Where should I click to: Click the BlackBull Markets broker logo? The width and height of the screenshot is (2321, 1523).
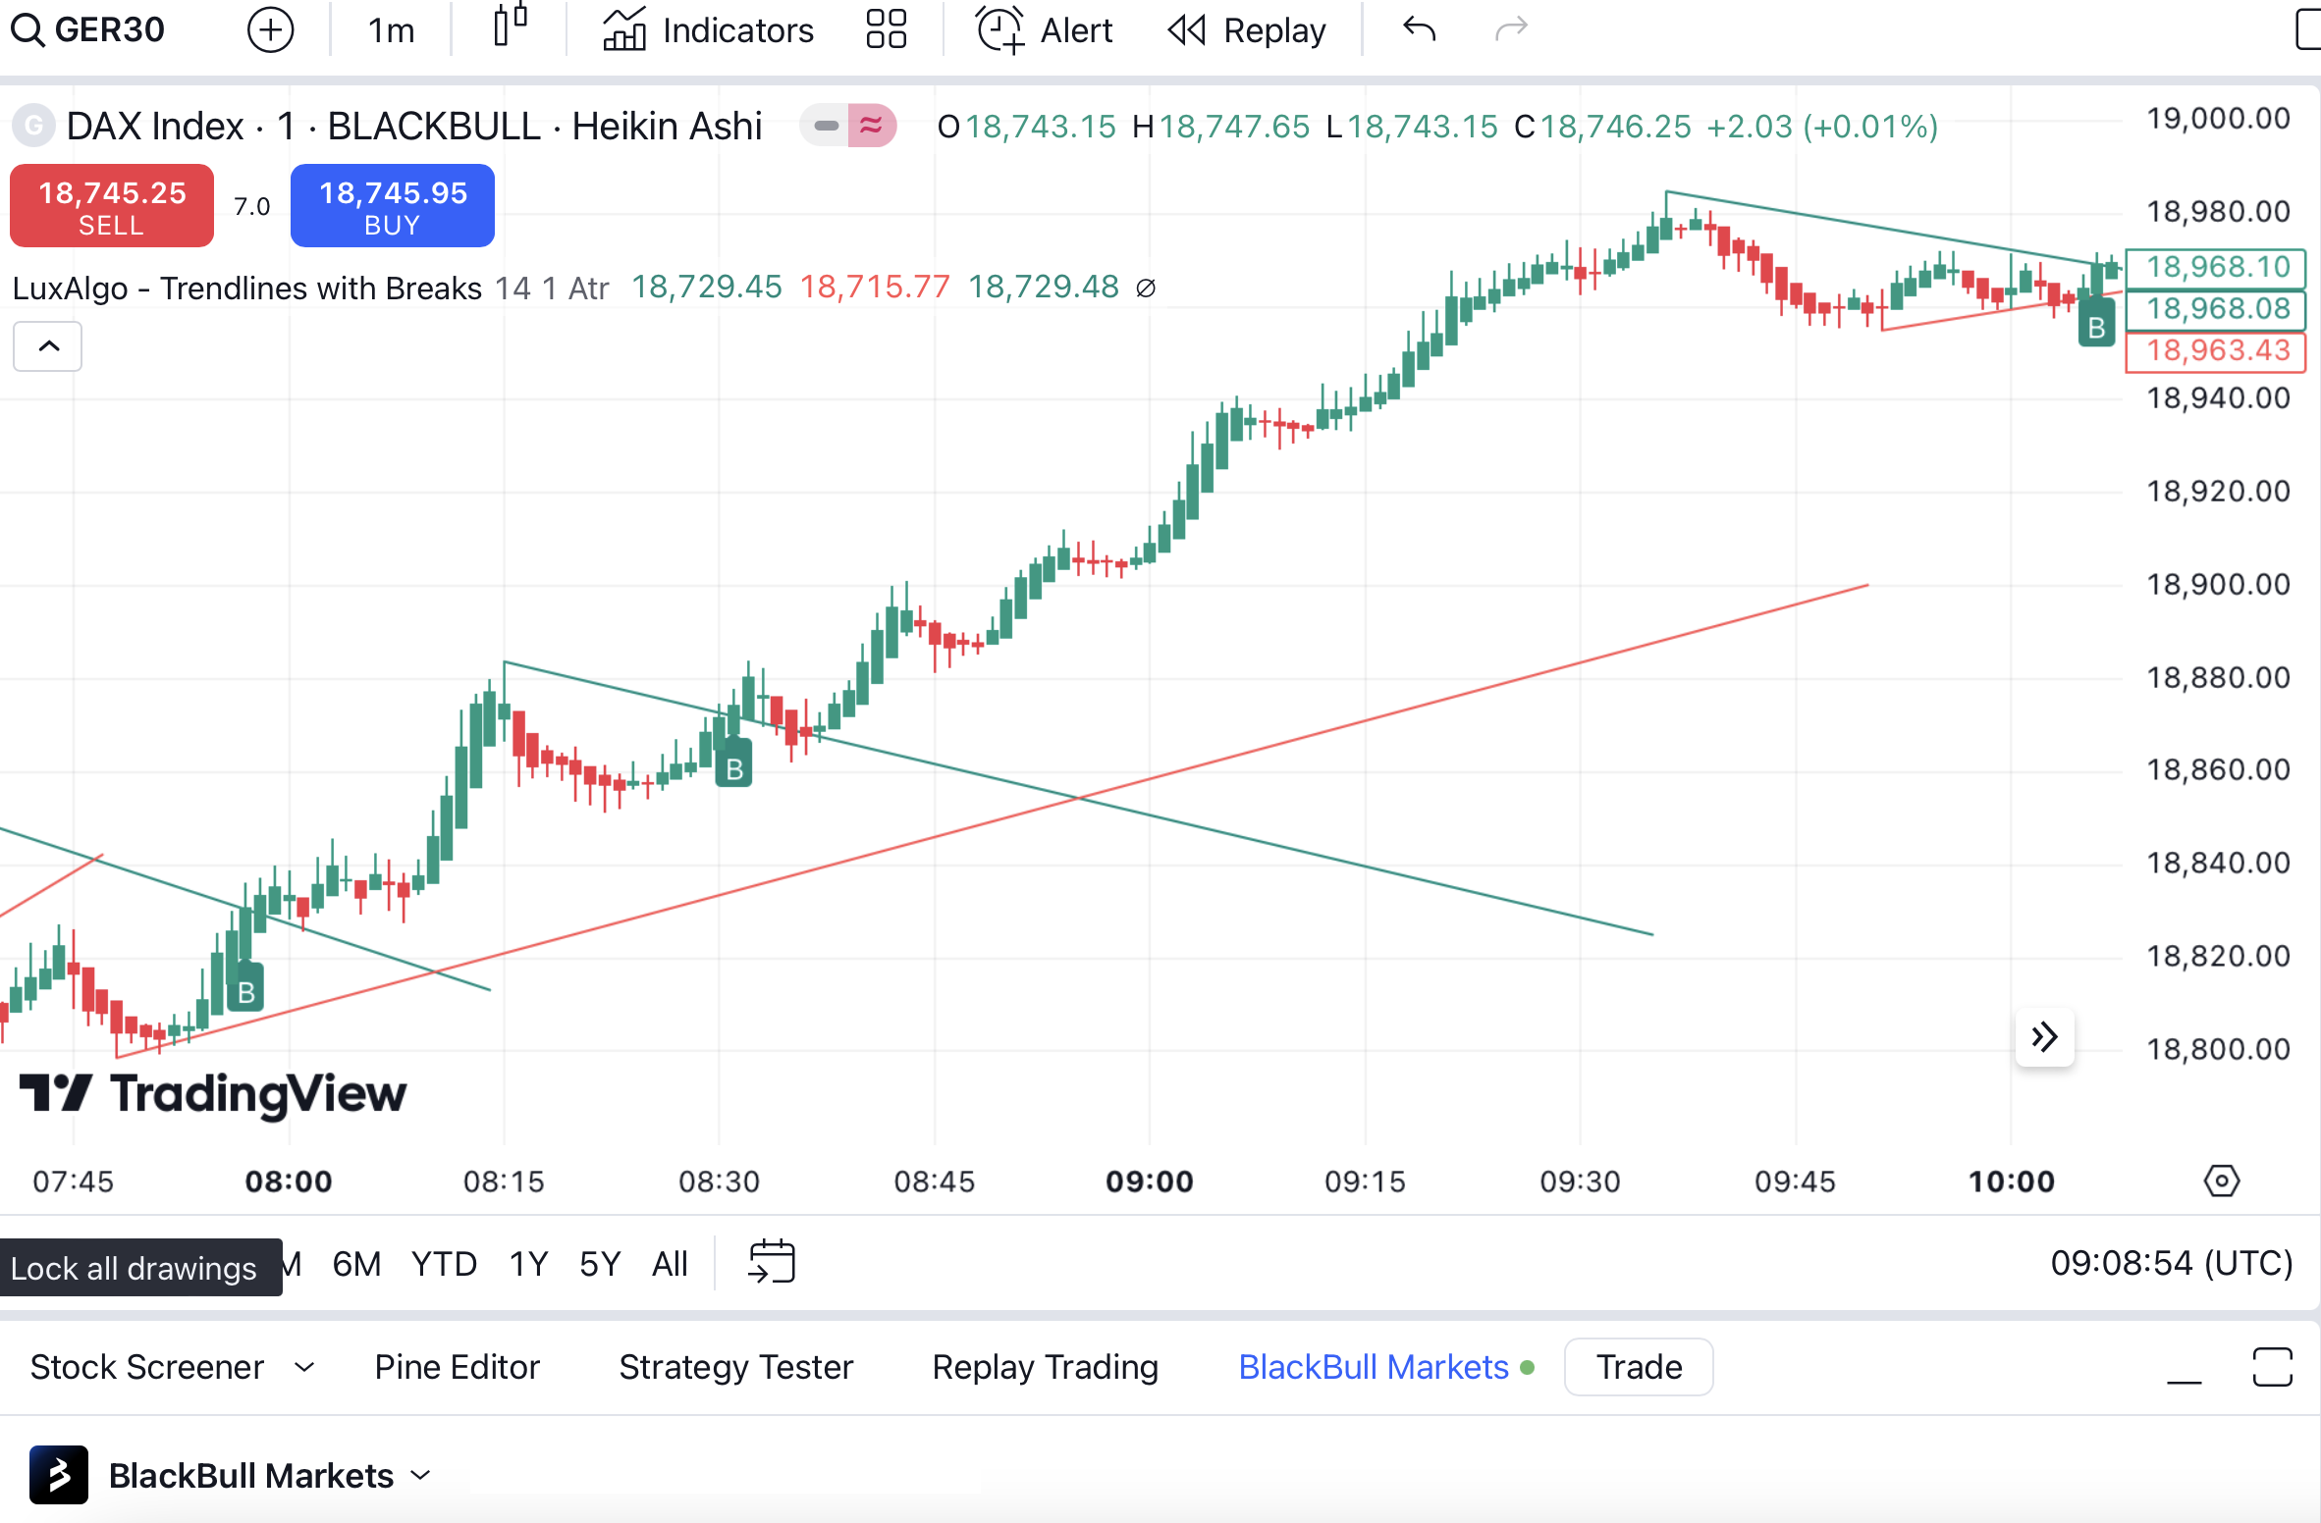click(59, 1475)
